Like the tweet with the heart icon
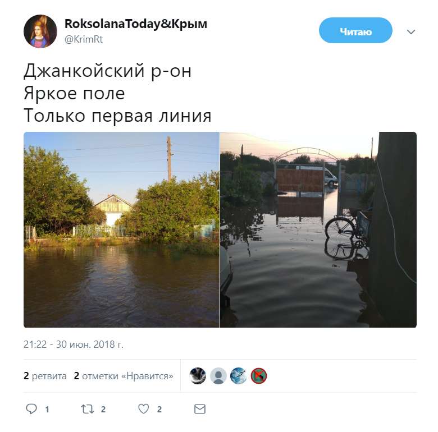 coord(144,409)
